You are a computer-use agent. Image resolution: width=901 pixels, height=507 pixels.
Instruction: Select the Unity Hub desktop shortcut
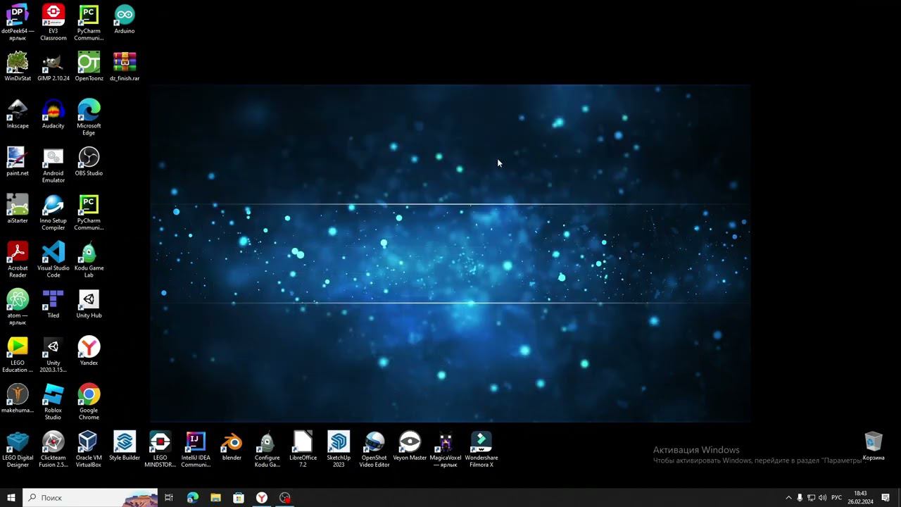89,303
